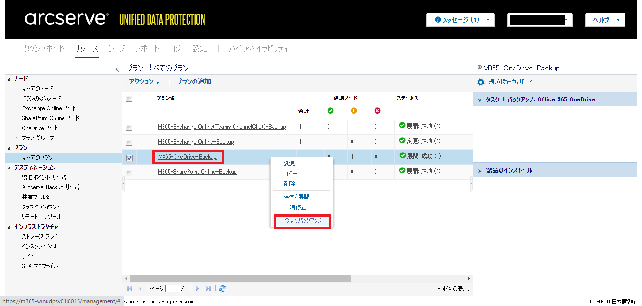
Task: Expand right panel using double chevron icon
Action: coord(479,67)
